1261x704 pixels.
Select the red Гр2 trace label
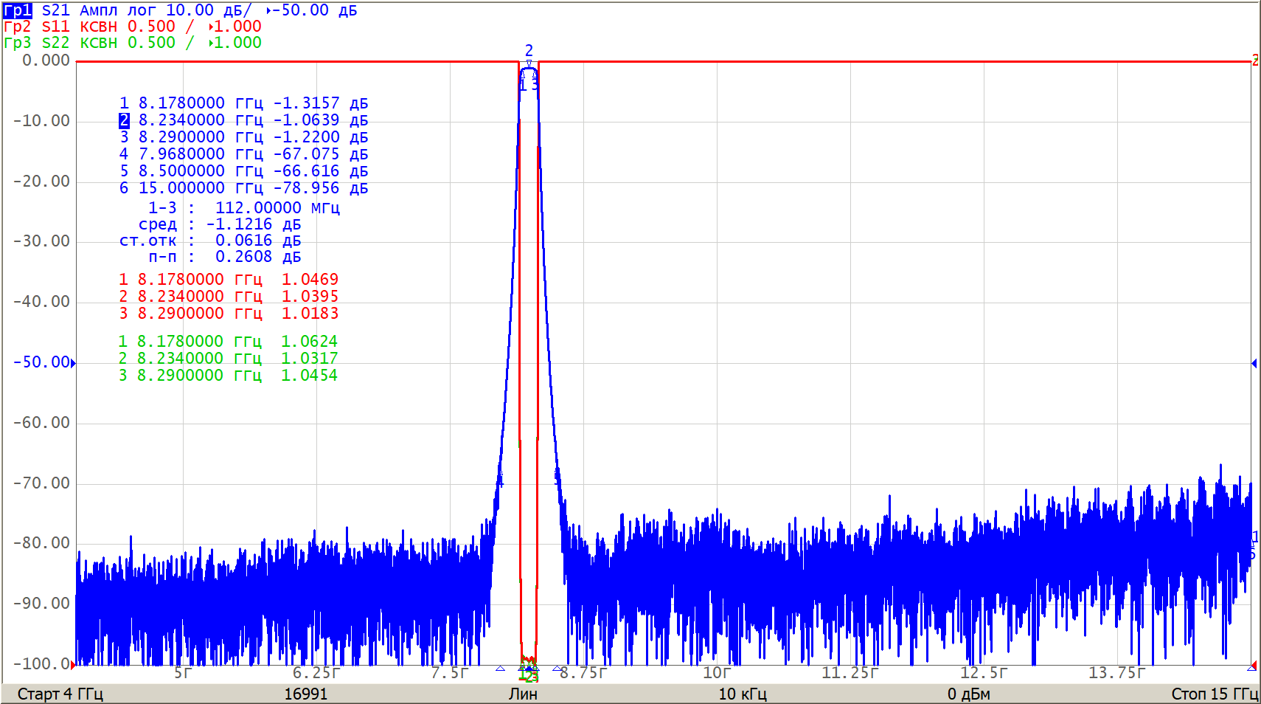(x=18, y=27)
